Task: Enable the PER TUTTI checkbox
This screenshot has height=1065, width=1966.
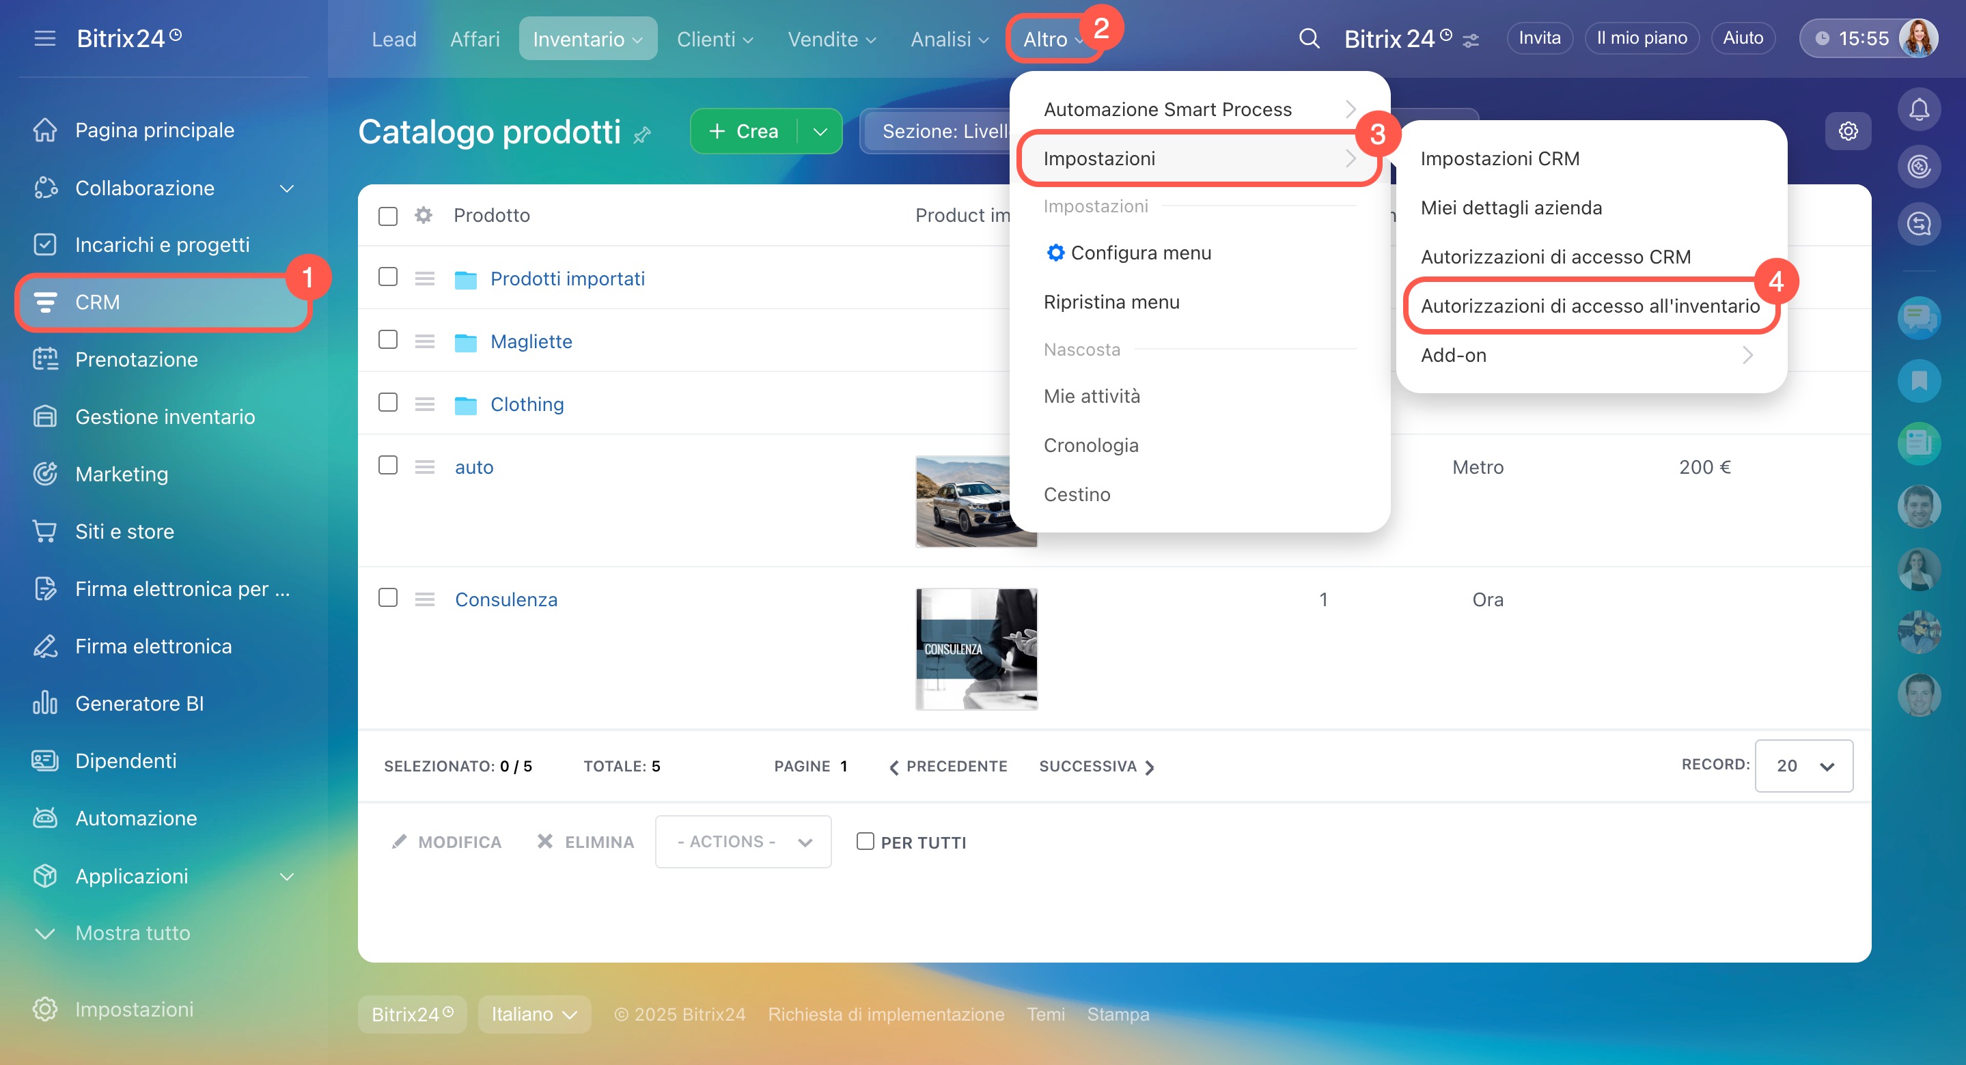Action: coord(865,842)
